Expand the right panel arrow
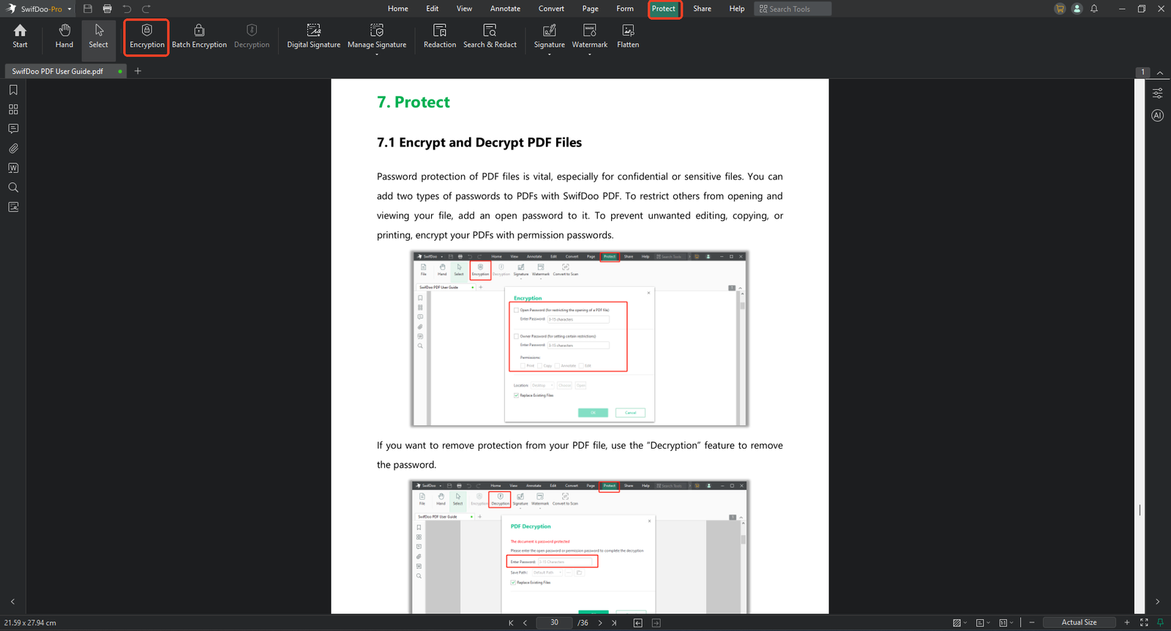 click(1157, 602)
